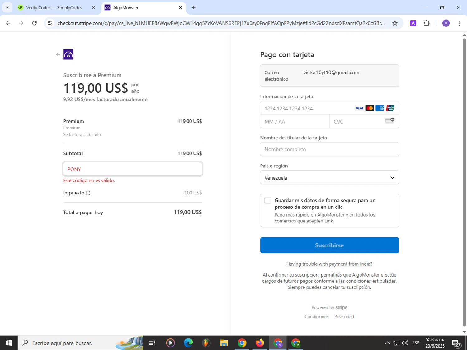Viewport: 467px width, 350px height.
Task: Open the Windows Start menu
Action: pos(9,343)
